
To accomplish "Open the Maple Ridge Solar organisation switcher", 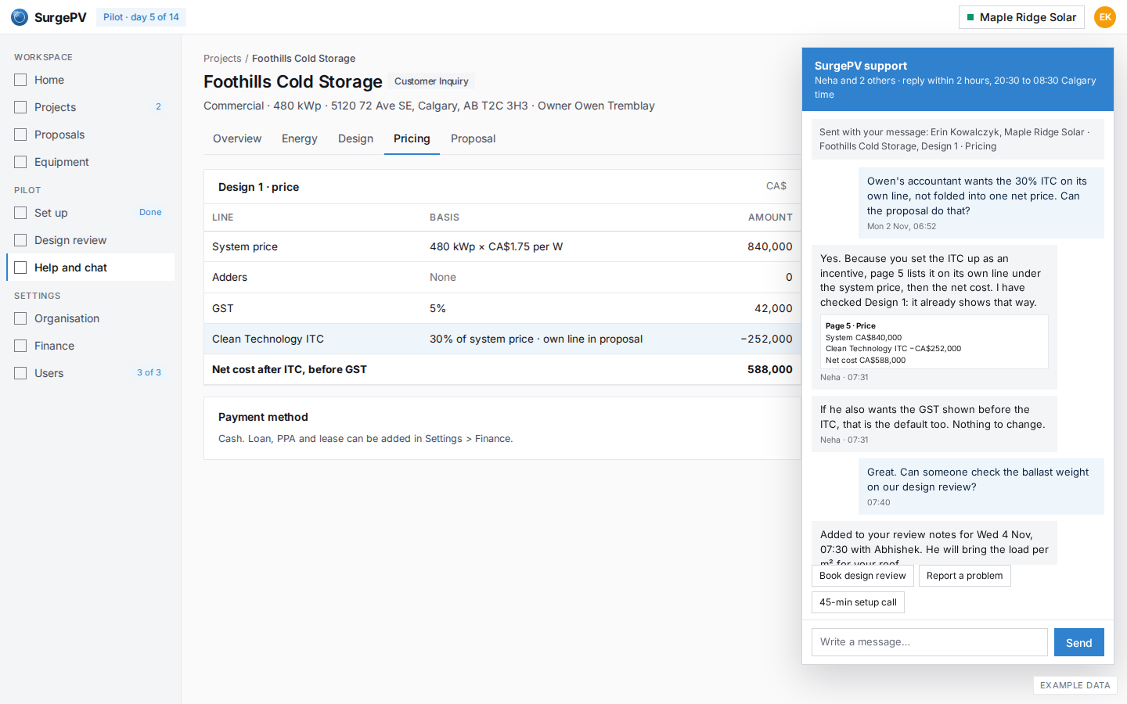I will [x=1021, y=17].
